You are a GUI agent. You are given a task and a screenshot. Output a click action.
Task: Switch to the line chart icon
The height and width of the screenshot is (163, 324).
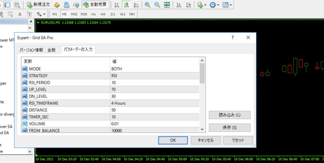pos(136,5)
